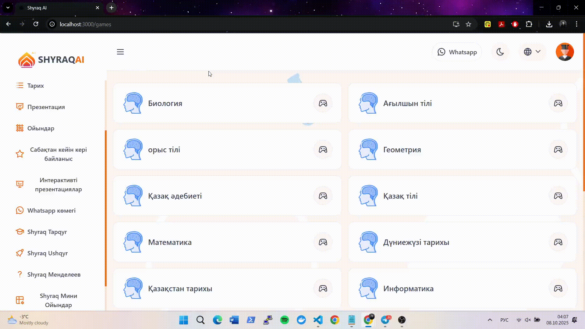Click the Ойындар grid icon in sidebar
The width and height of the screenshot is (585, 329).
[20, 128]
